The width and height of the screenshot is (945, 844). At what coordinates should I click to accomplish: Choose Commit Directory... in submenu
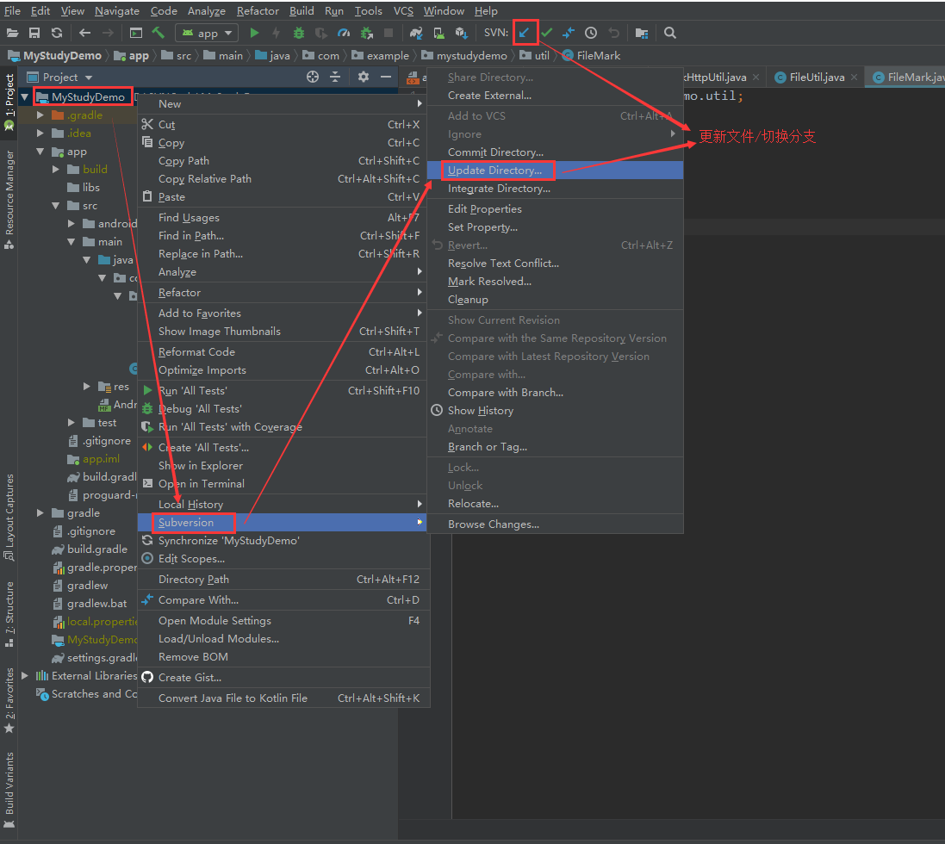click(x=555, y=152)
